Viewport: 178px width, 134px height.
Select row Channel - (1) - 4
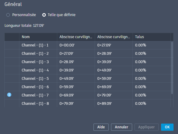[35, 70]
